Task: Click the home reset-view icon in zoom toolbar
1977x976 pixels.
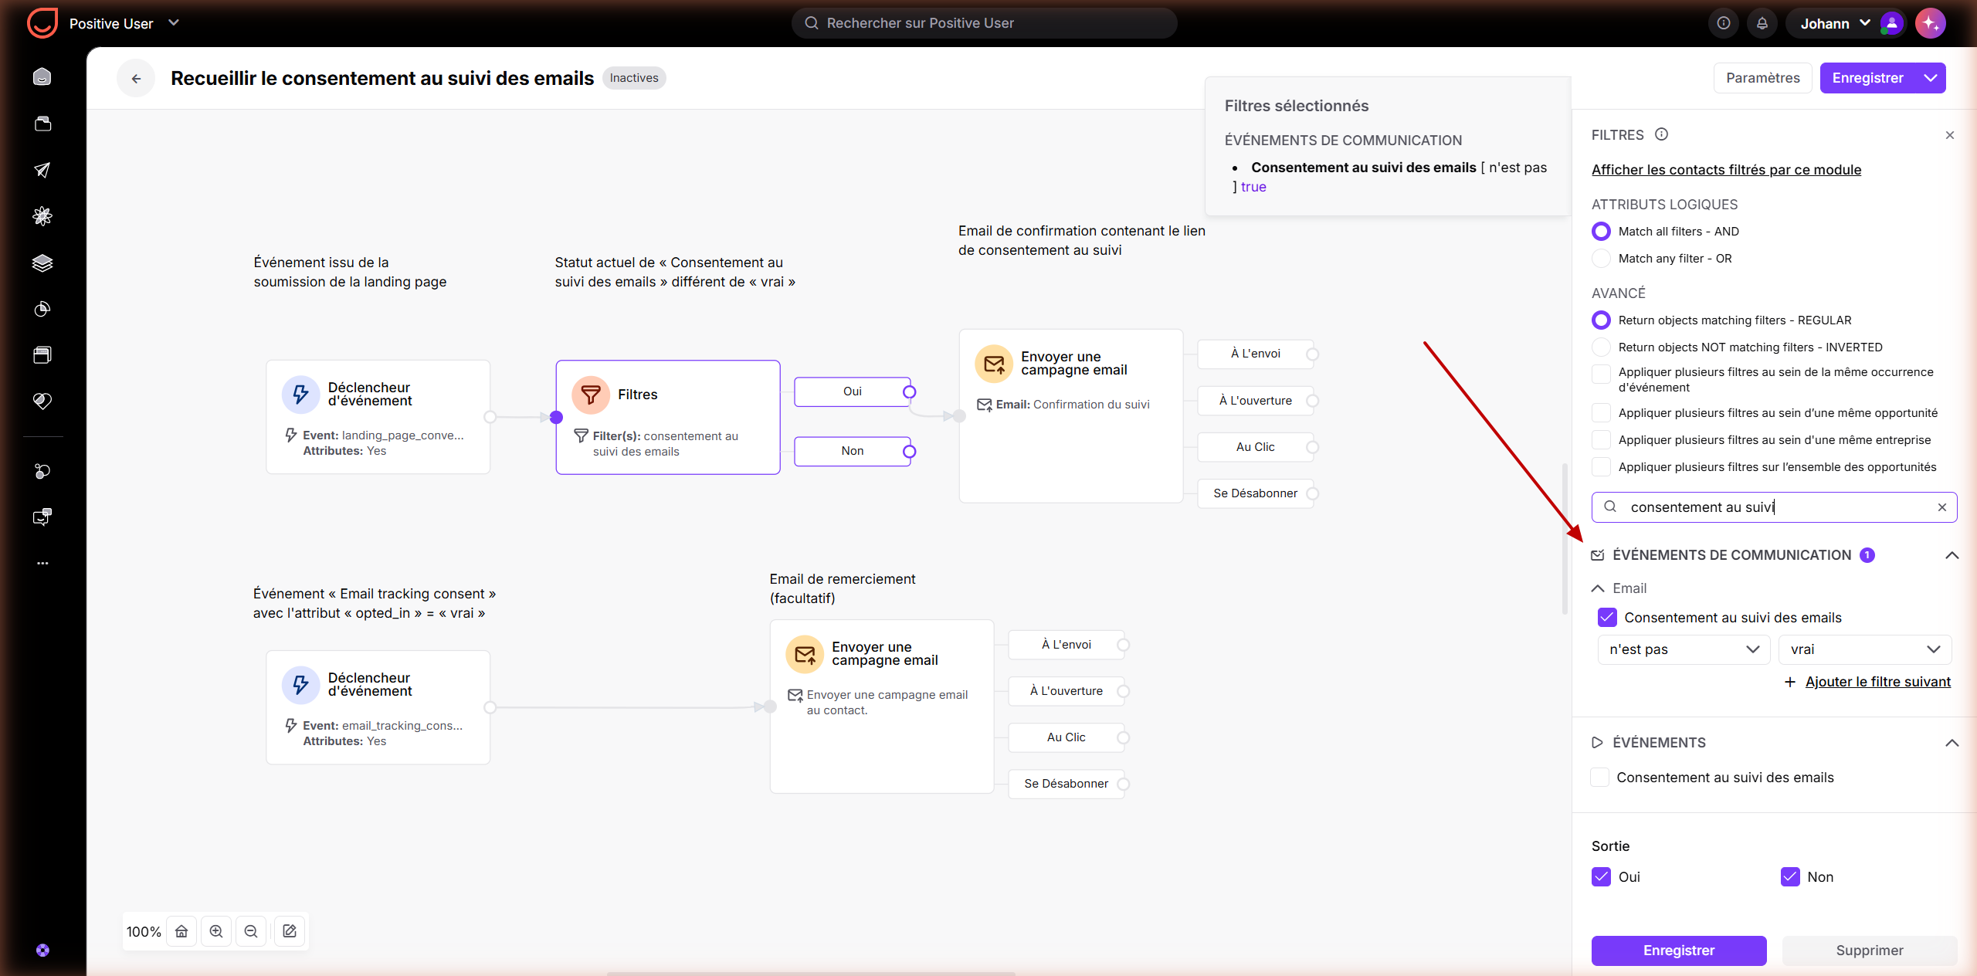Action: [x=181, y=931]
